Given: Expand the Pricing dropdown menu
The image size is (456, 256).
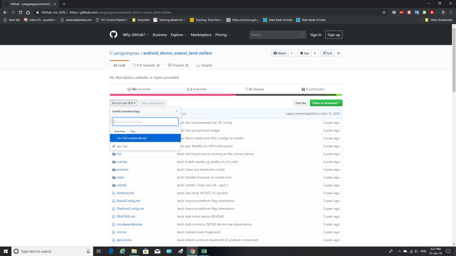Looking at the screenshot, I should pyautogui.click(x=223, y=35).
